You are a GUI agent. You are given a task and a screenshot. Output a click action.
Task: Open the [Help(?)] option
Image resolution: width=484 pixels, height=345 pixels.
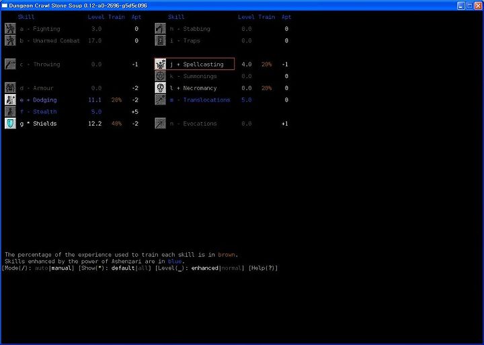263,268
